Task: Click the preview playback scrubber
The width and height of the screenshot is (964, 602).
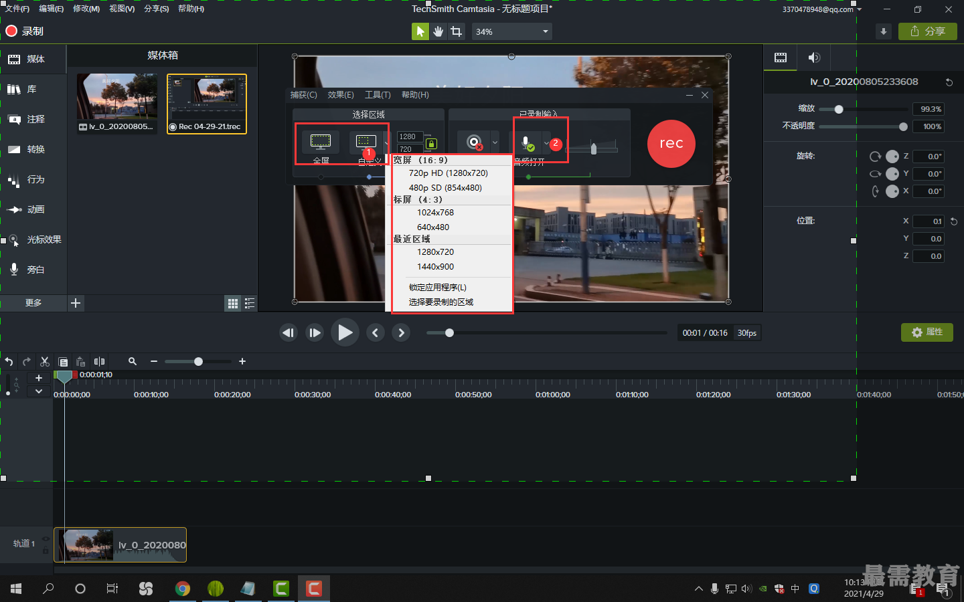Action: click(449, 332)
